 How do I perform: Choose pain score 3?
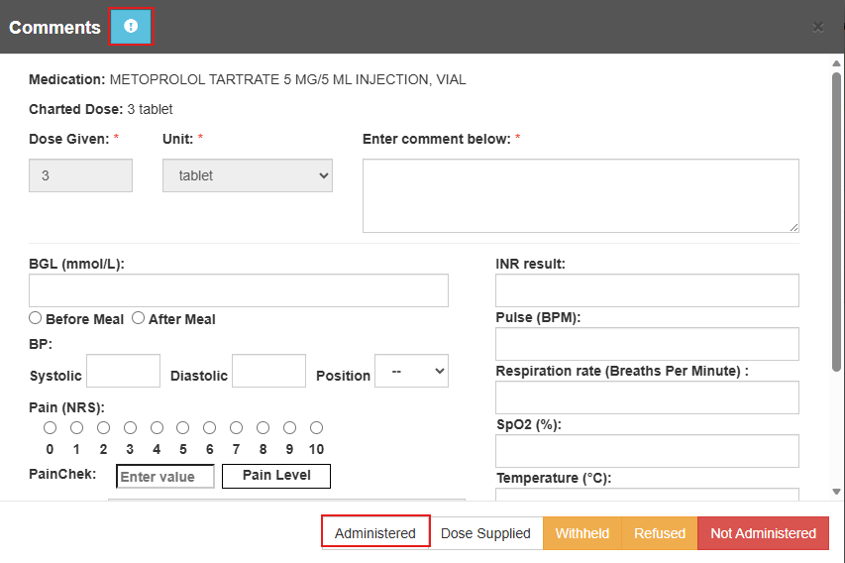coord(130,427)
